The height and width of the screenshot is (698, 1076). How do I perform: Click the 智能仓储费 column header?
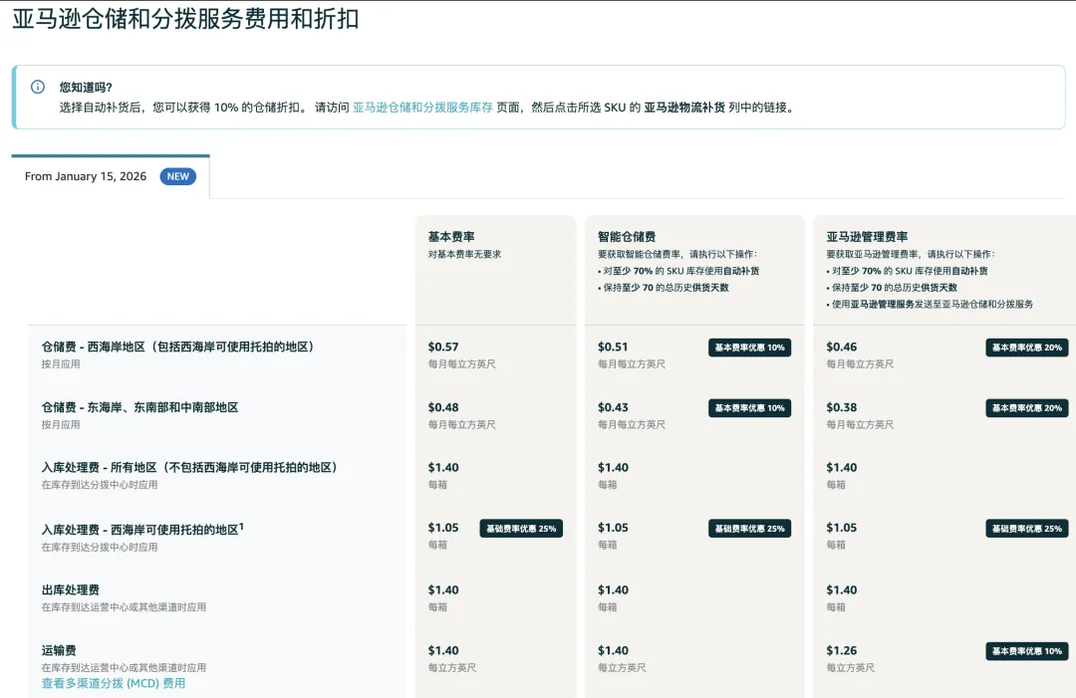pos(626,237)
